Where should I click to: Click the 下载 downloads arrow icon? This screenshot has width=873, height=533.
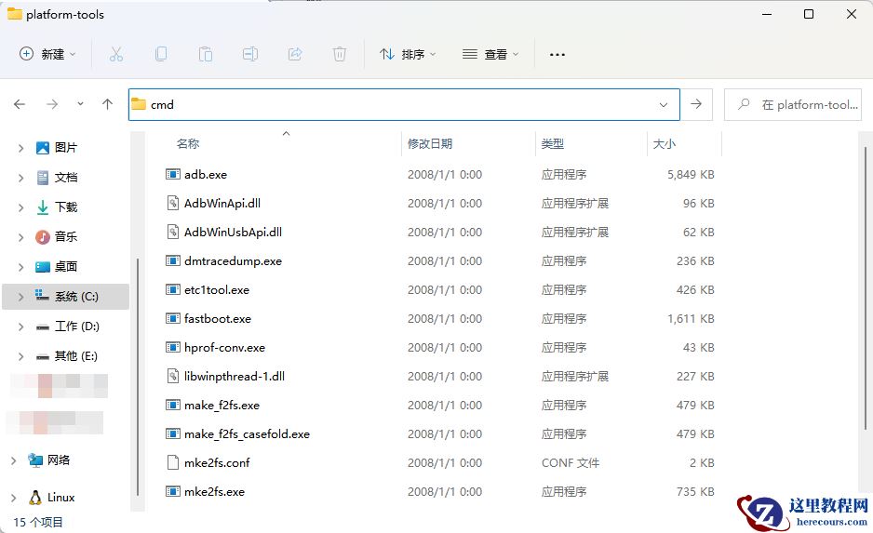pyautogui.click(x=43, y=207)
